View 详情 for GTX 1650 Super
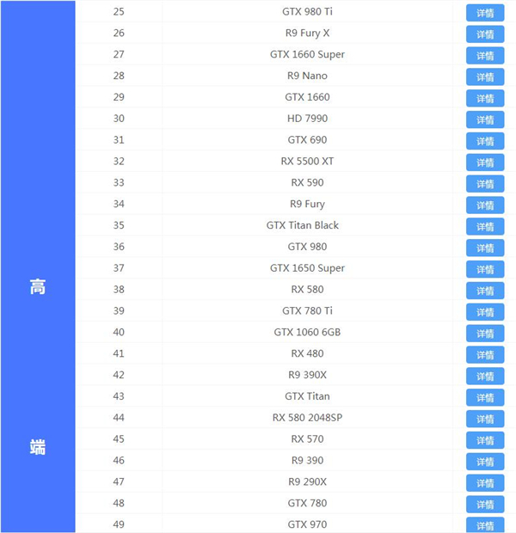Image resolution: width=516 pixels, height=533 pixels. click(485, 269)
